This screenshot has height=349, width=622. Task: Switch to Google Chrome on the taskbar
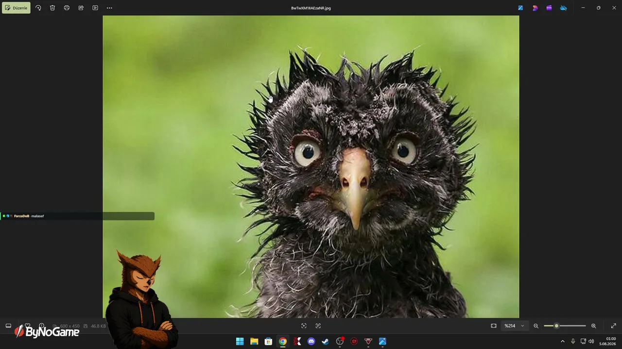[282, 341]
